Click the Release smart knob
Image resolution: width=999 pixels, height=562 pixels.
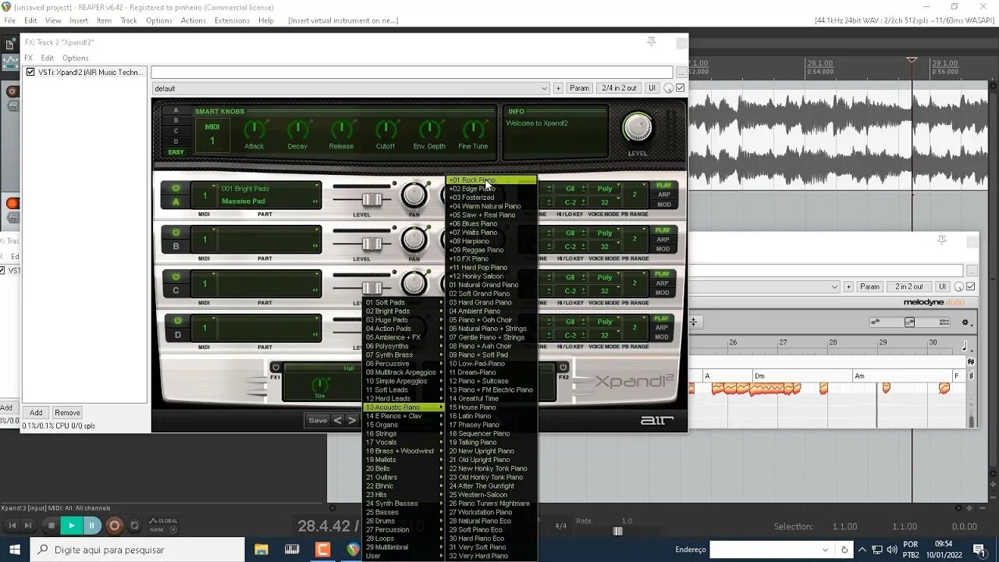coord(341,130)
